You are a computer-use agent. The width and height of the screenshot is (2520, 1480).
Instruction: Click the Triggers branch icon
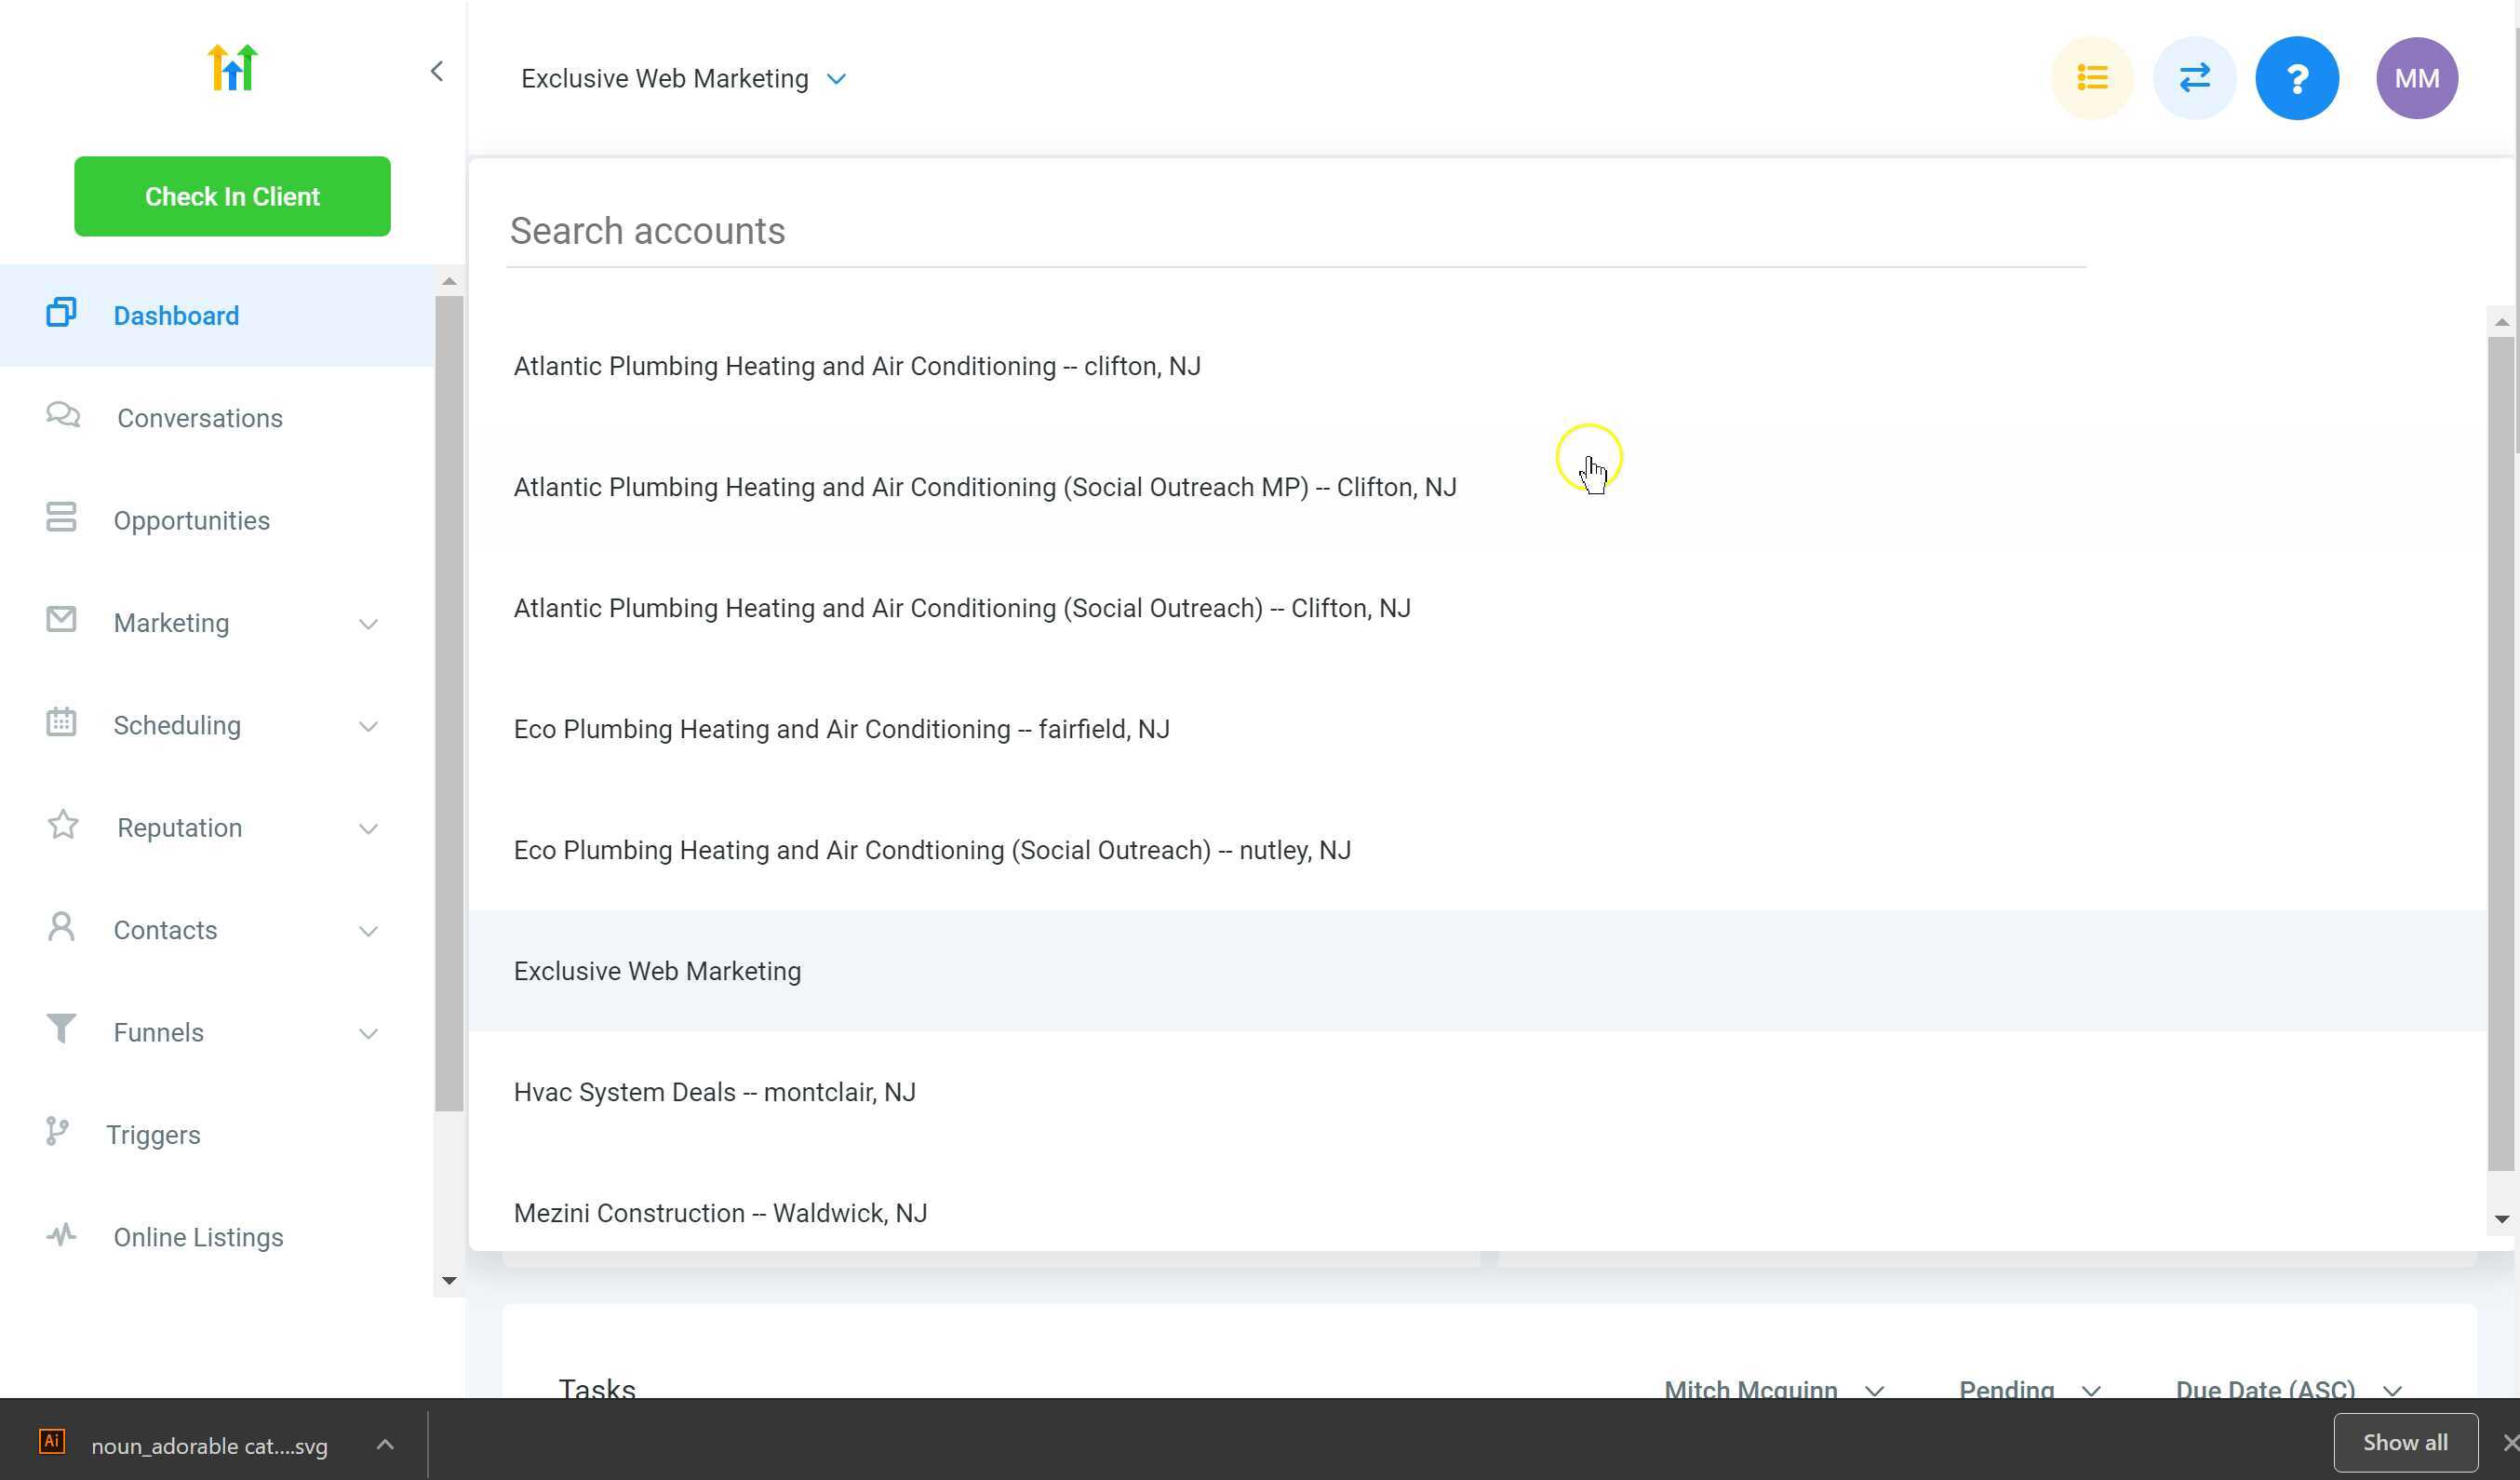coord(57,1131)
